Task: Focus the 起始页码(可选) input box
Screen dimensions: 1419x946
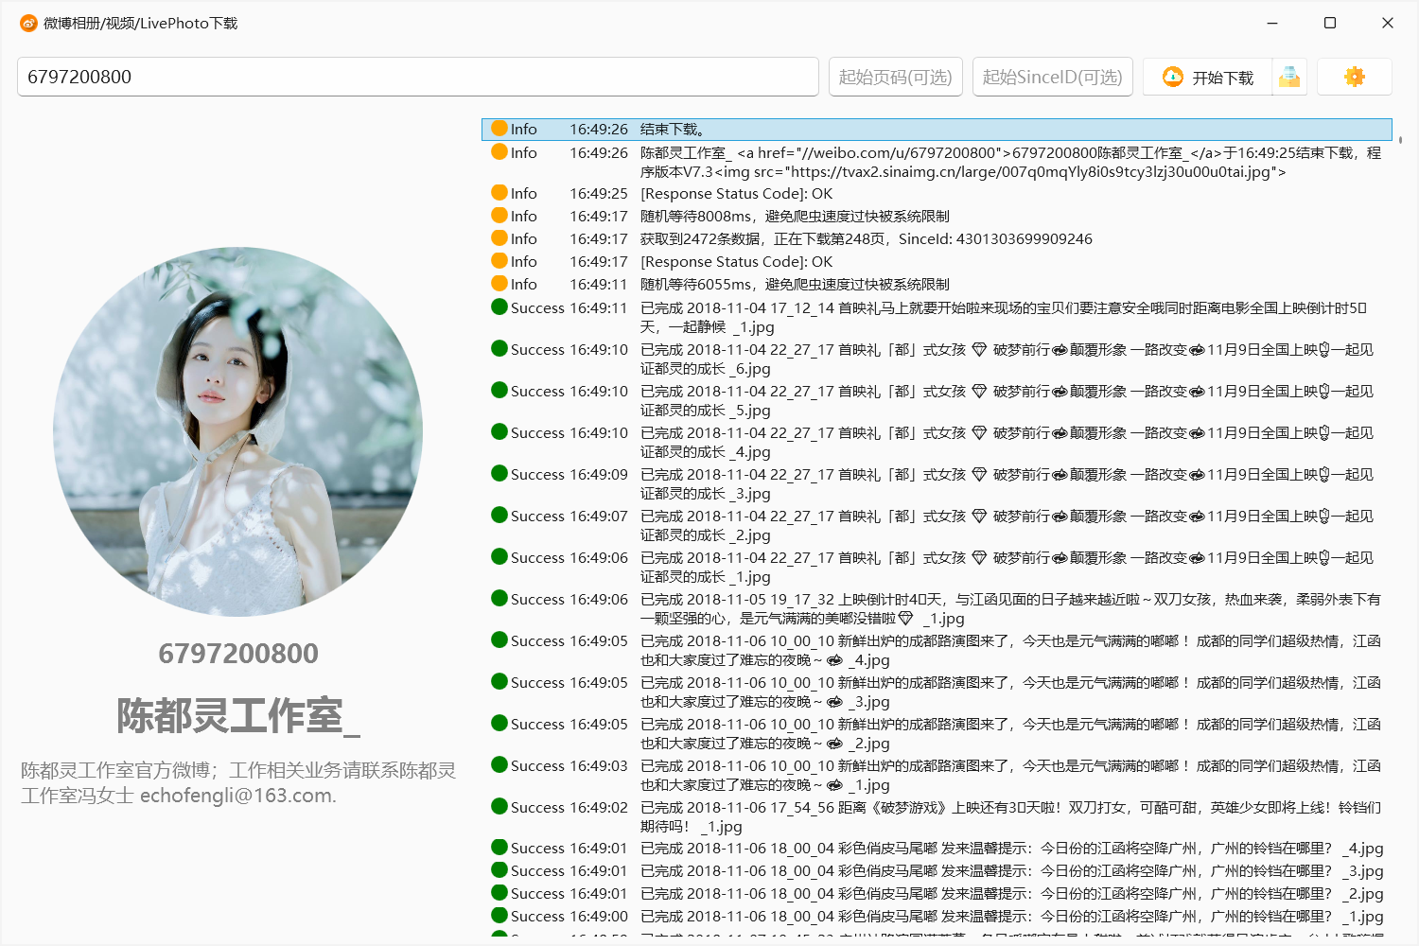Action: click(896, 77)
